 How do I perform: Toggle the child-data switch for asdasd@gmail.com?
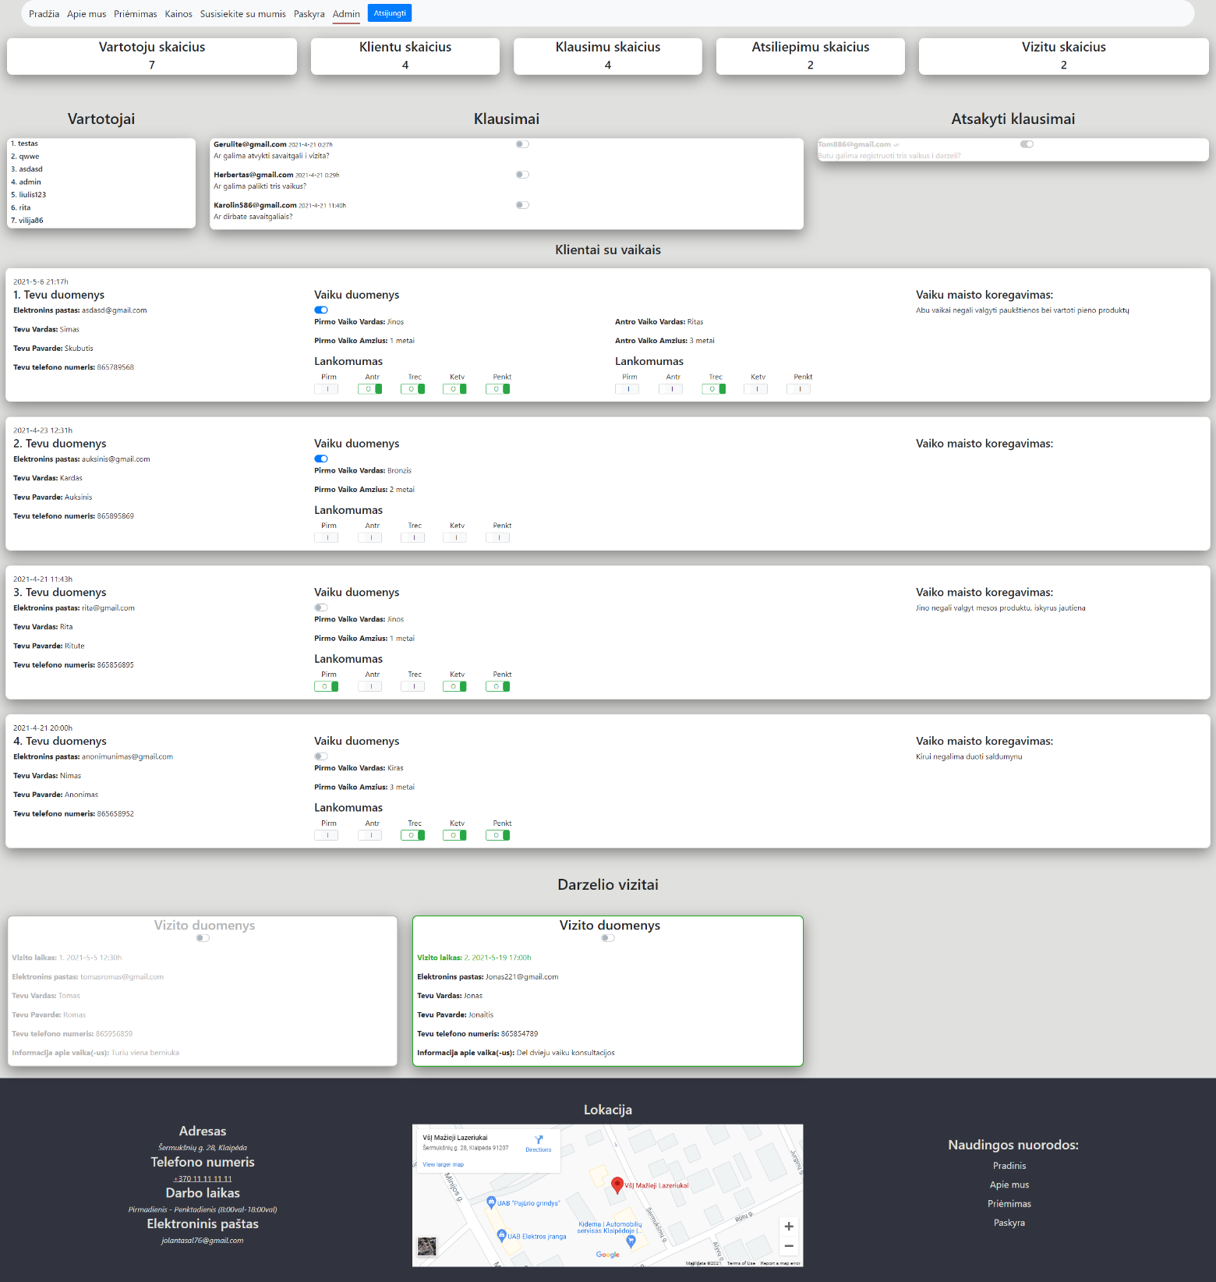[321, 310]
